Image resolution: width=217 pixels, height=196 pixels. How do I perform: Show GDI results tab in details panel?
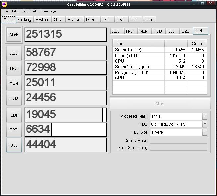point(173,31)
